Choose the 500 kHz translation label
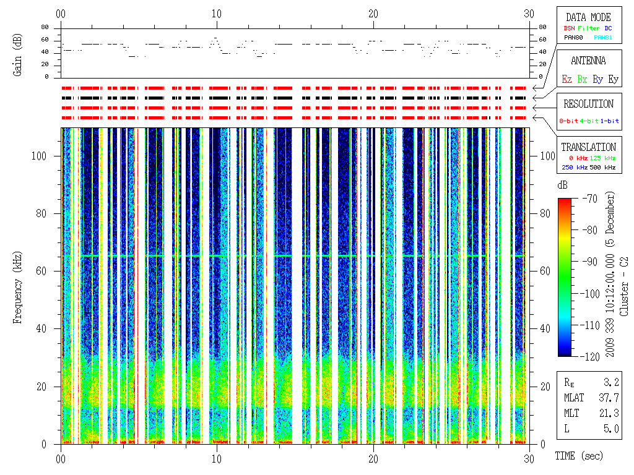 pyautogui.click(x=603, y=168)
